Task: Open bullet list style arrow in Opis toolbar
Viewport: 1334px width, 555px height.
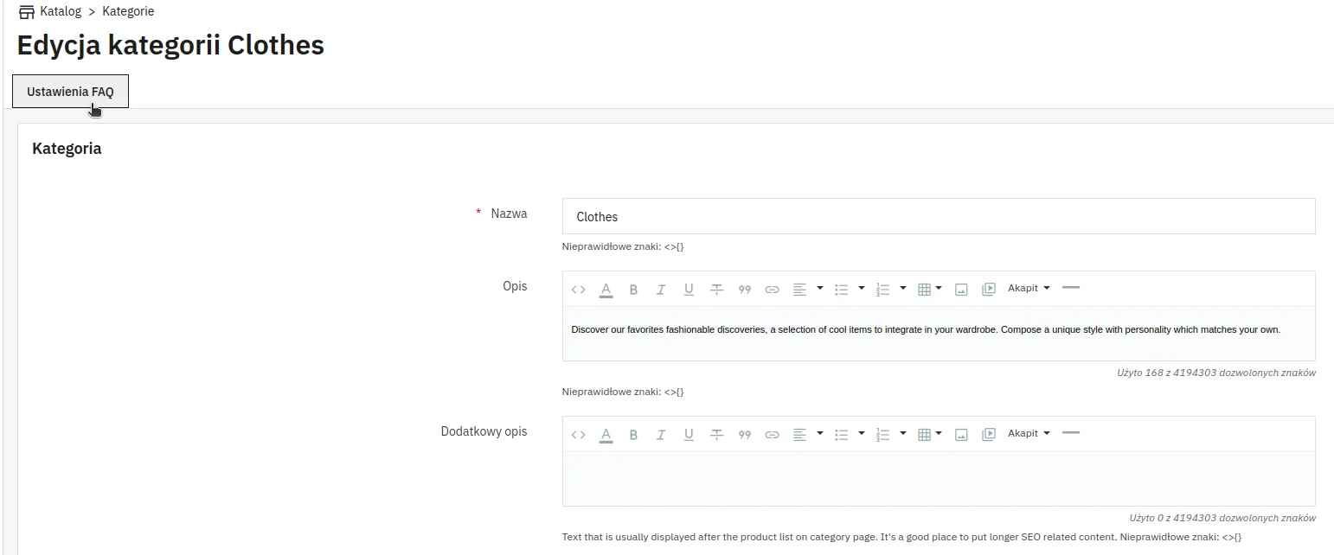Action: click(862, 288)
